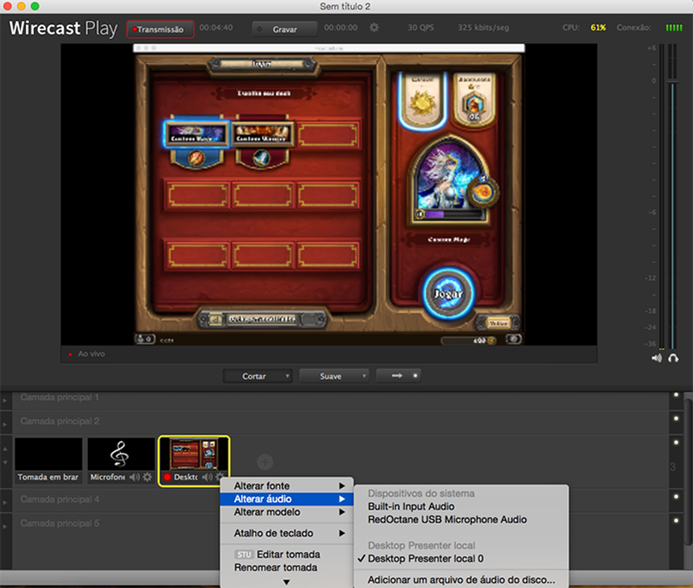Viewport: 693px width, 588px height.
Task: Click the Transmissão broadcast button
Action: (160, 29)
